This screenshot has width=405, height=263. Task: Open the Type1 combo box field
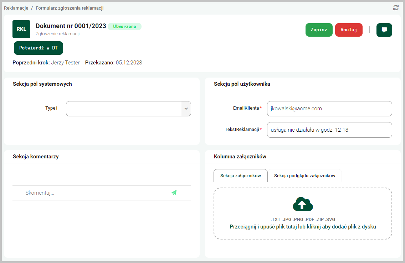pos(124,109)
